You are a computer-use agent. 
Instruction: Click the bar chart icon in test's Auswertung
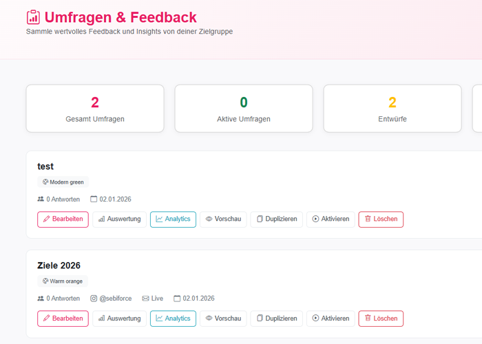[x=102, y=219]
